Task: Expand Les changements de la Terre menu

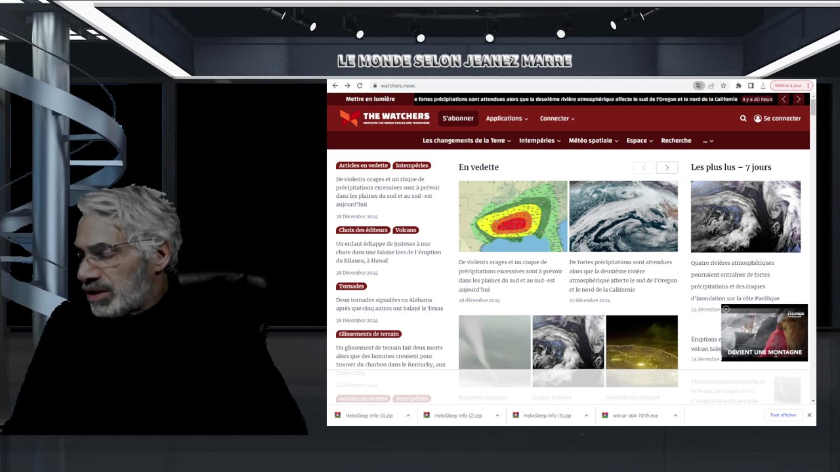Action: click(467, 140)
